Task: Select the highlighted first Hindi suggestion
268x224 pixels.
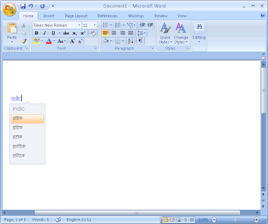Action: (x=27, y=119)
